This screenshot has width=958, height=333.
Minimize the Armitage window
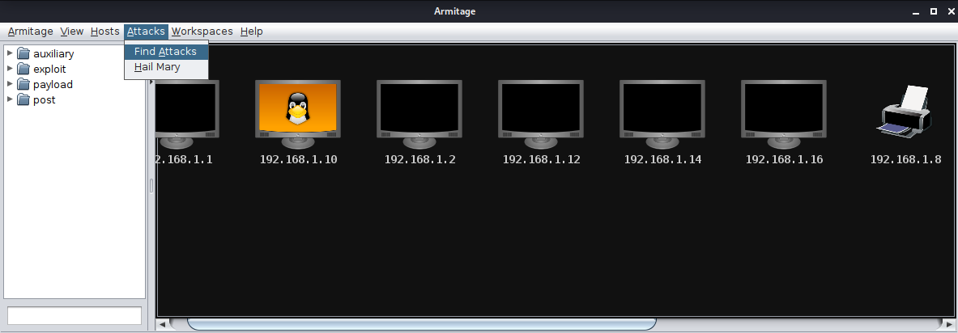click(916, 11)
